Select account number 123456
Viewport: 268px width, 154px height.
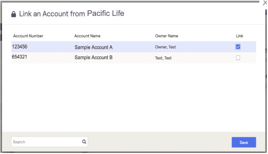(20, 47)
